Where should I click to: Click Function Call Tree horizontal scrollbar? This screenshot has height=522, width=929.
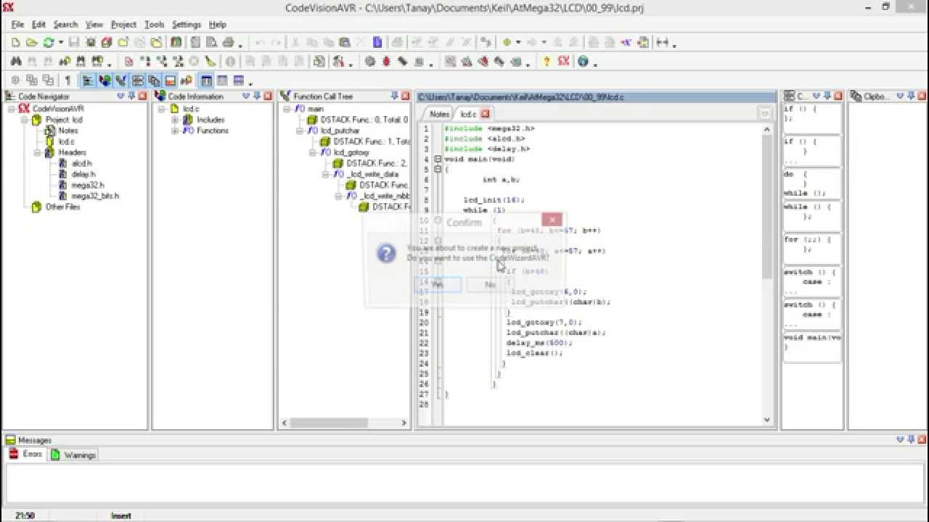pyautogui.click(x=345, y=422)
